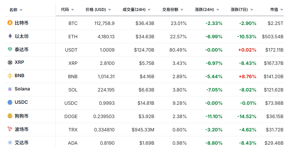This screenshot has height=147, width=289.
Task: Sort table by 涨跌(7日) header
Action: tap(241, 10)
